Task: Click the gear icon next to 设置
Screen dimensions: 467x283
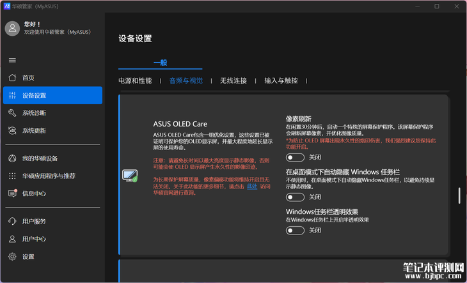Action: pyautogui.click(x=12, y=257)
